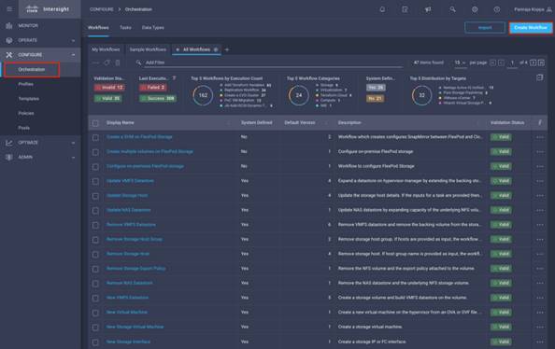
Task: Click the OPTIMIZE chart icon
Action: [9, 143]
